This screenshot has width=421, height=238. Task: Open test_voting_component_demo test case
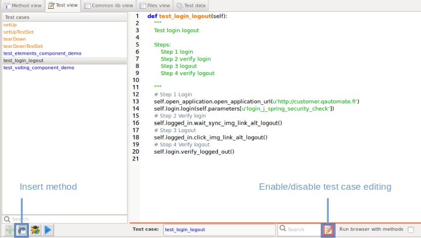click(39, 68)
